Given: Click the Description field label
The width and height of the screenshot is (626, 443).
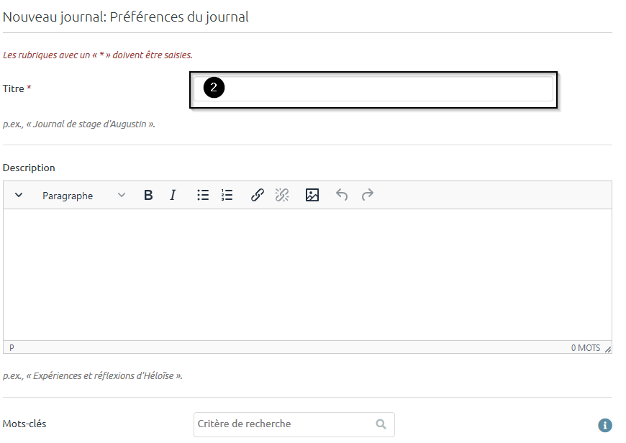Looking at the screenshot, I should click(29, 168).
